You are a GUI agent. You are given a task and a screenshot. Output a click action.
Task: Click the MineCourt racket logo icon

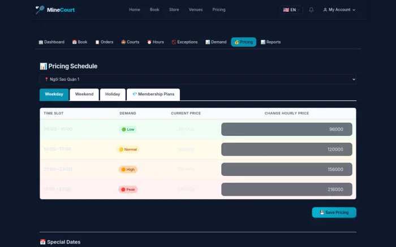pos(40,10)
